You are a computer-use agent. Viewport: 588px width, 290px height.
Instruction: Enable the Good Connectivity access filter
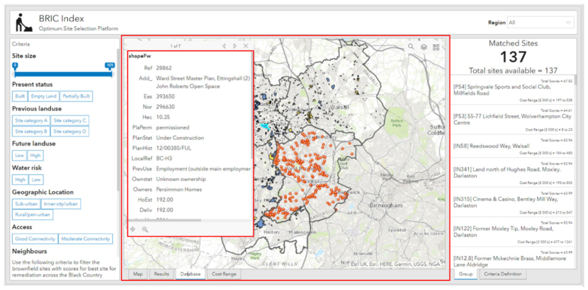pyautogui.click(x=35, y=239)
